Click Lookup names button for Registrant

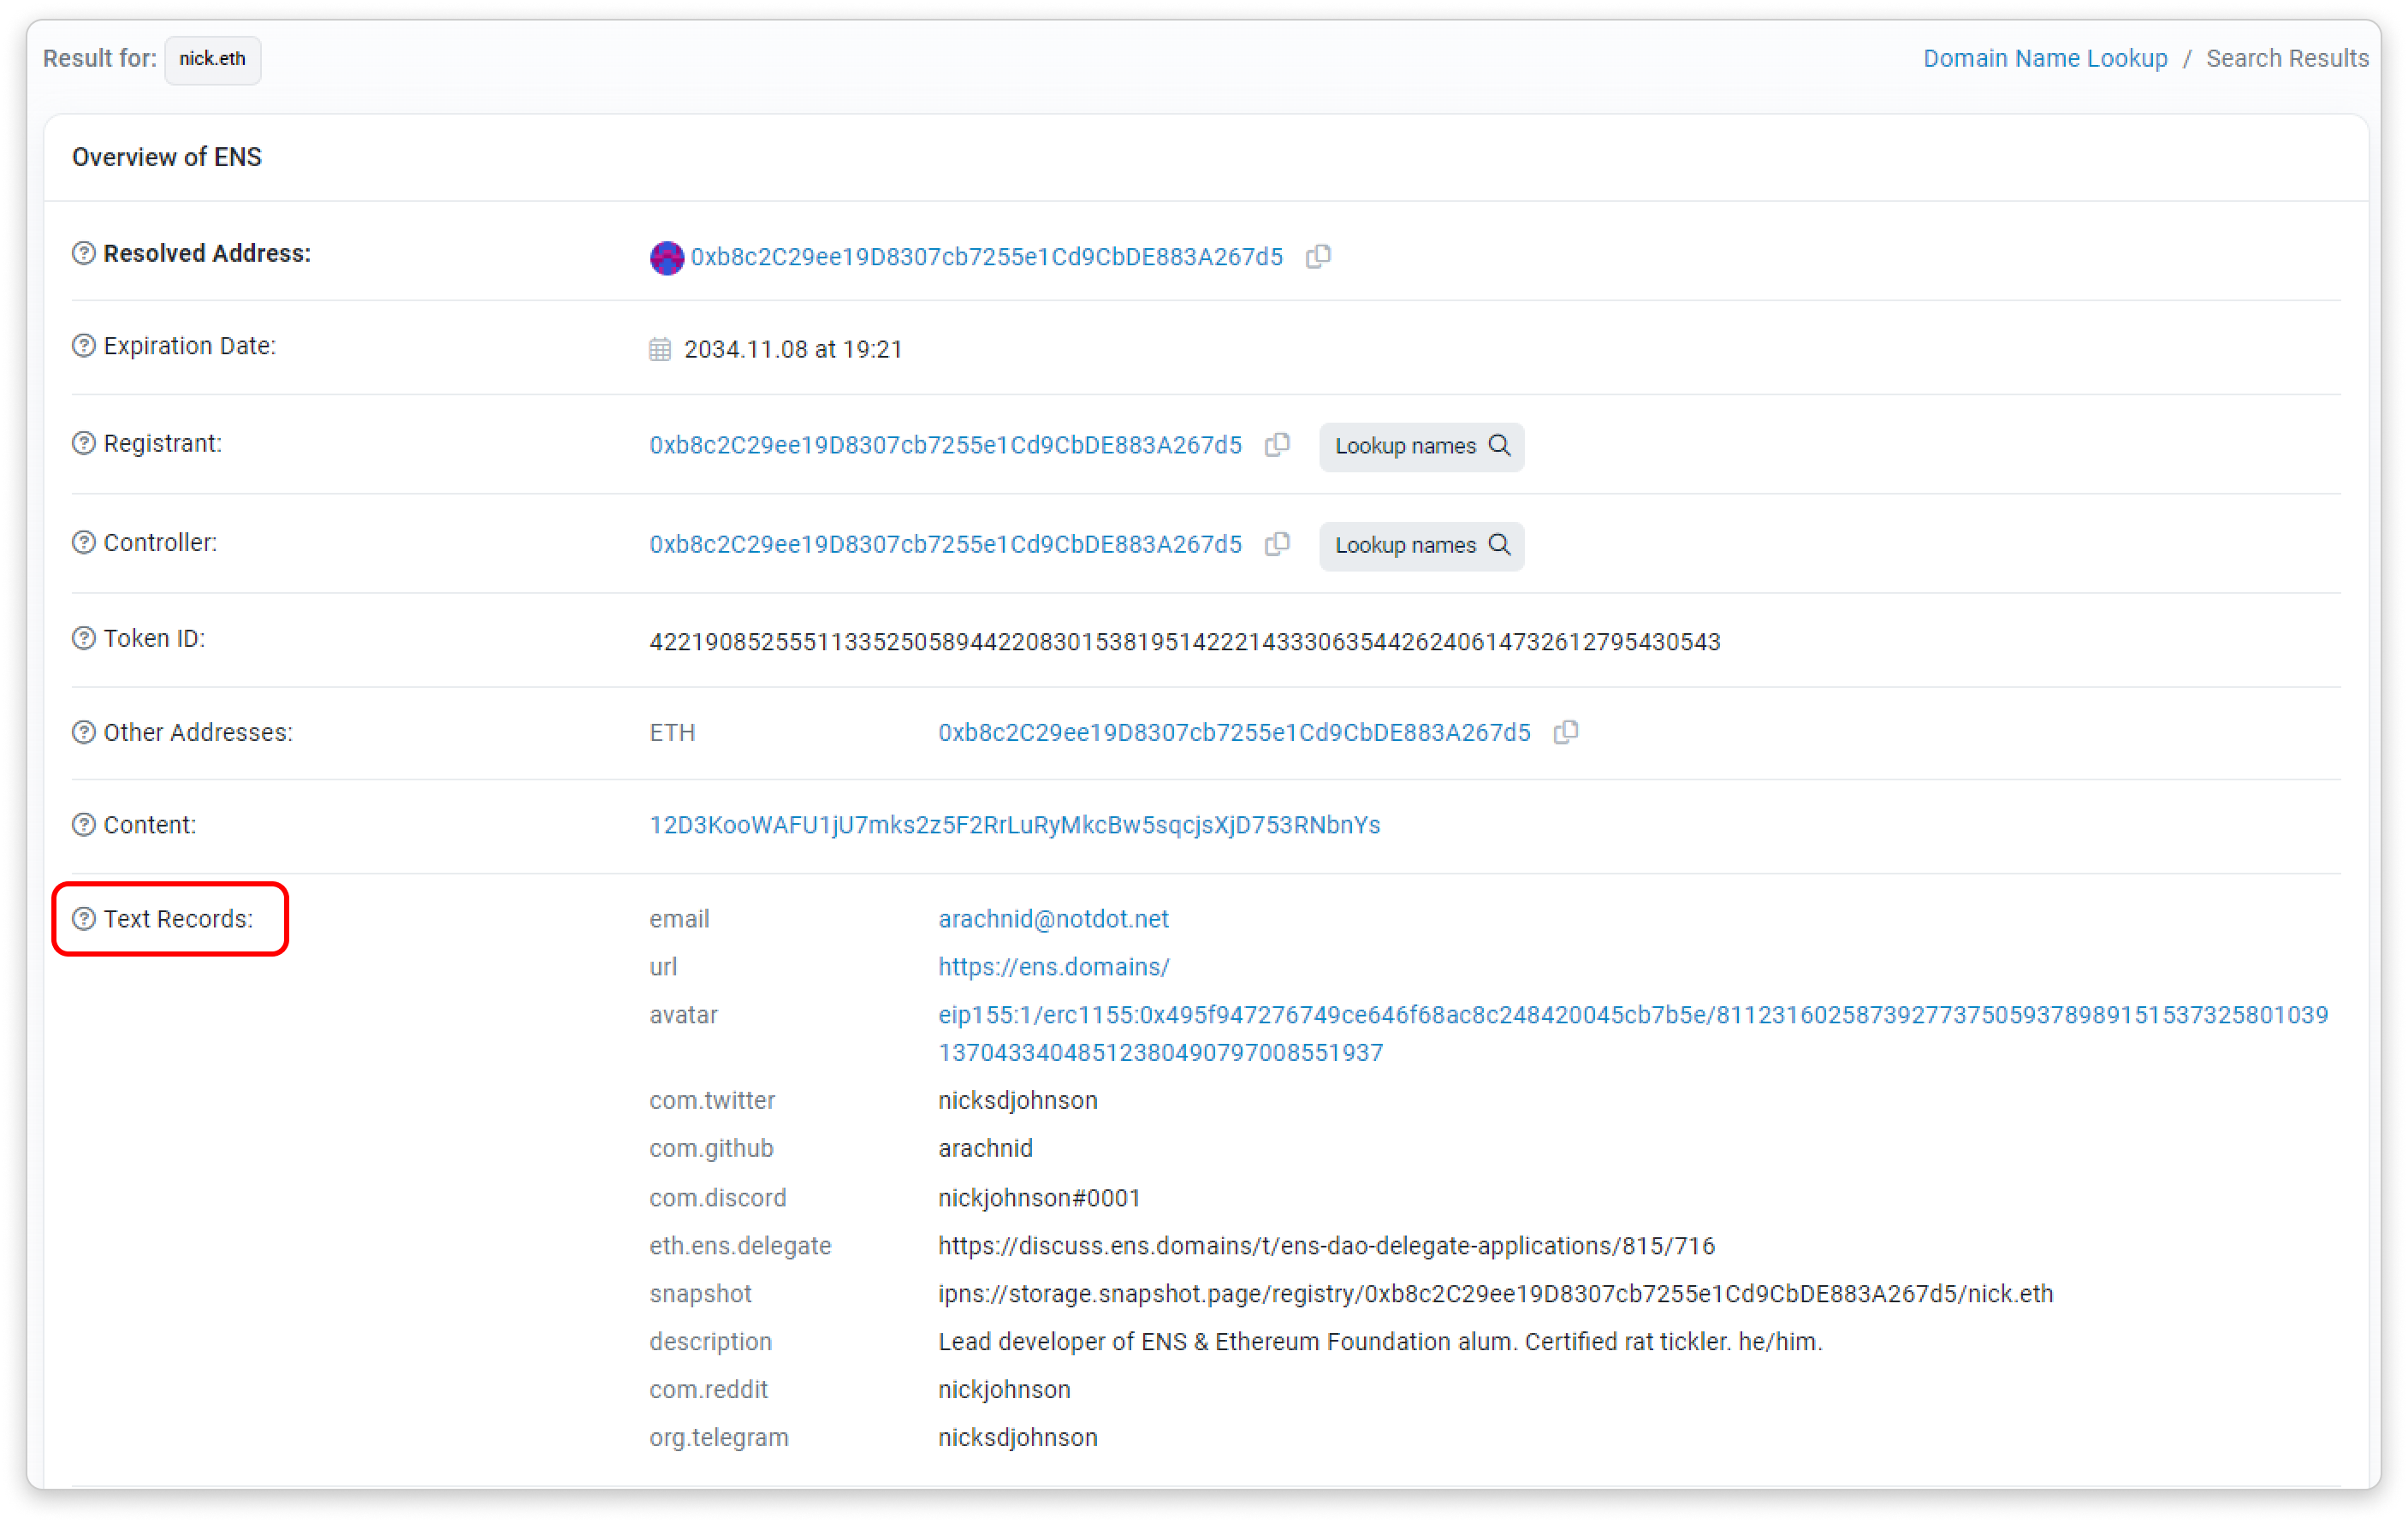[x=1421, y=446]
